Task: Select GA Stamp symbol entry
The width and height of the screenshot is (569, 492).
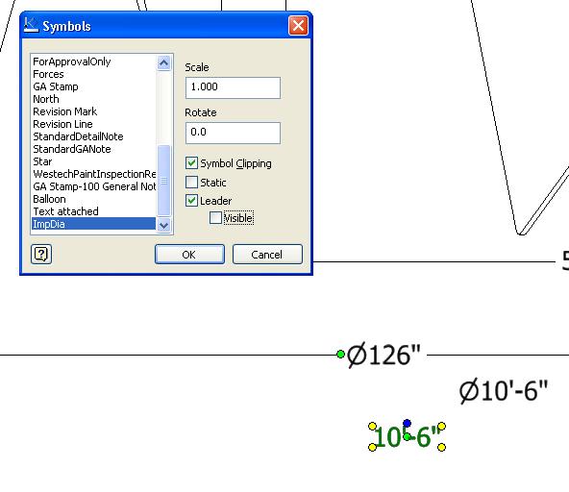Action: (93, 86)
